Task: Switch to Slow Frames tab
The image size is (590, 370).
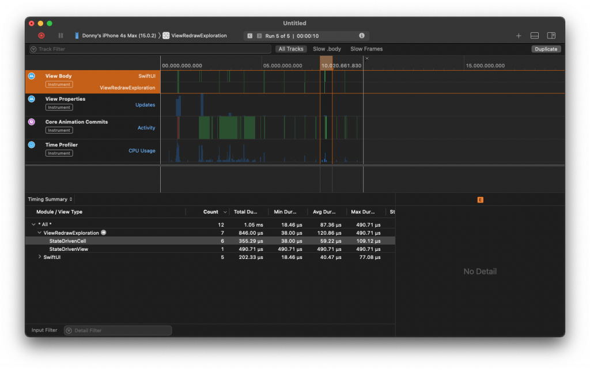Action: click(x=366, y=49)
